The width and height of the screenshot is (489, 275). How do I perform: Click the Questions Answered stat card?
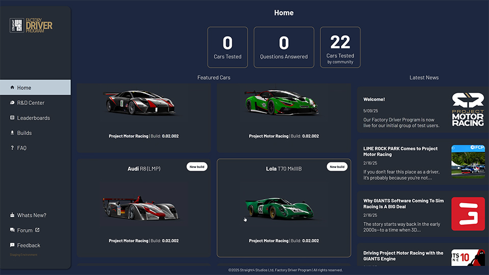[284, 47]
